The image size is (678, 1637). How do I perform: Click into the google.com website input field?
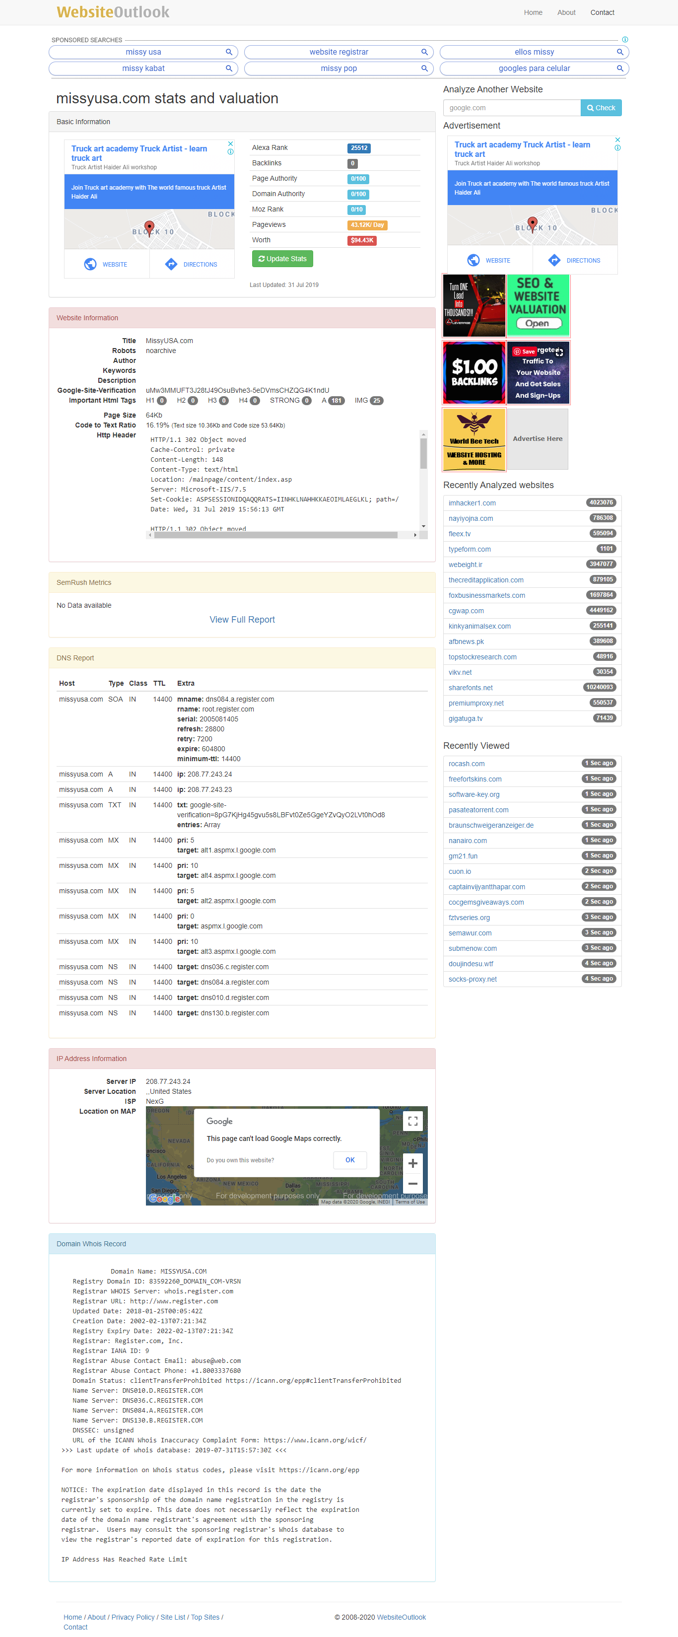pyautogui.click(x=512, y=108)
